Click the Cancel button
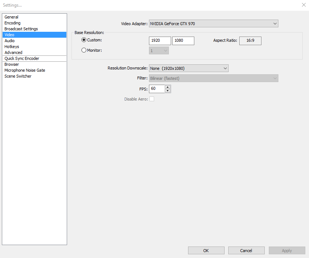The image size is (309, 258). (x=246, y=251)
